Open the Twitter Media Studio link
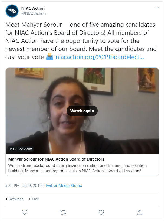Image resolution: width=165 pixels, height=221 pixels. click(64, 185)
